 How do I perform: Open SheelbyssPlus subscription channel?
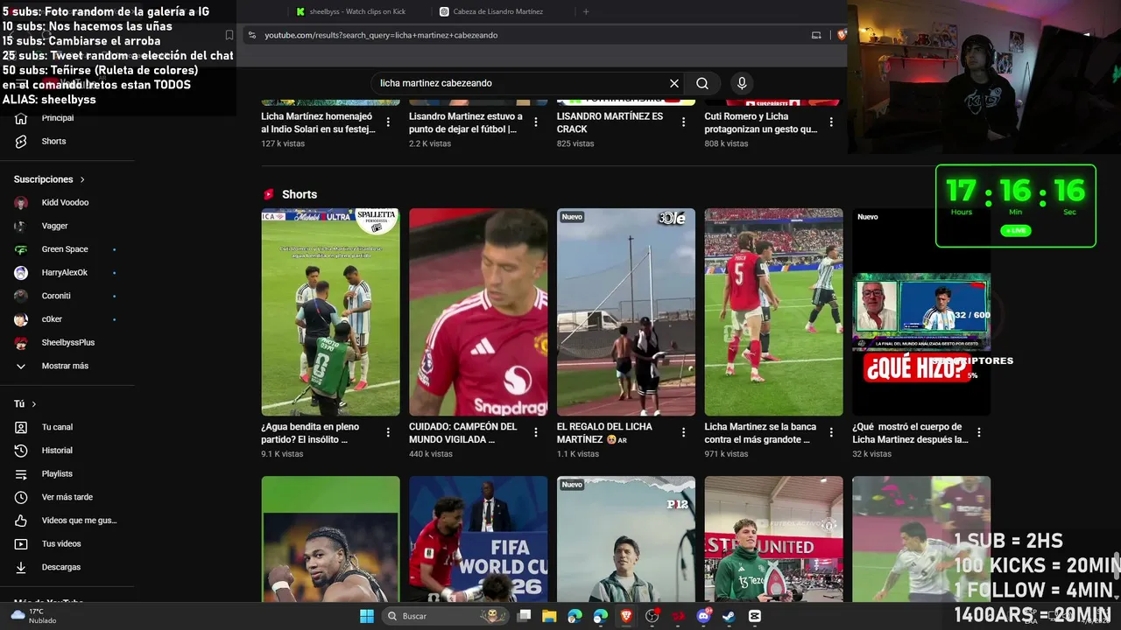[x=68, y=343]
